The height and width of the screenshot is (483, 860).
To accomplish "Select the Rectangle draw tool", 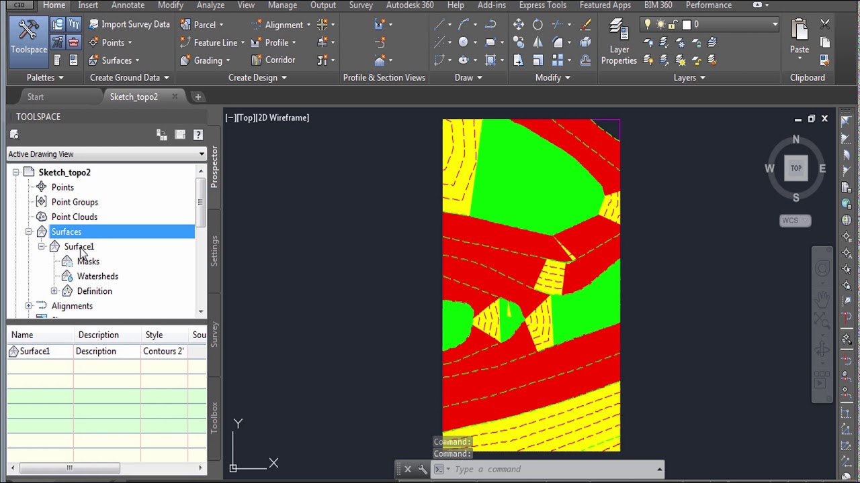I will [x=490, y=42].
